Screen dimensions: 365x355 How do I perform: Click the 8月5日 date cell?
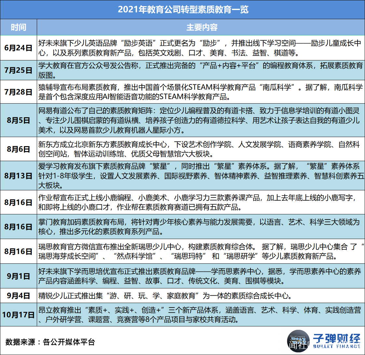[x=19, y=120]
